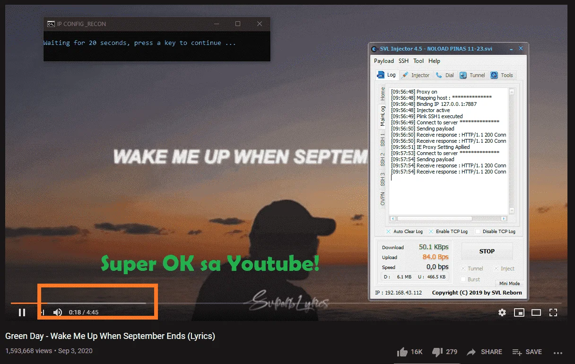Select the Log tab
Image resolution: width=575 pixels, height=364 pixels.
point(386,75)
